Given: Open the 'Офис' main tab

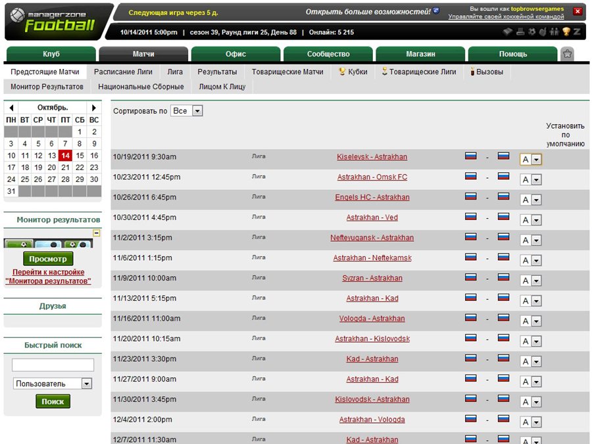Looking at the screenshot, I should click(235, 54).
